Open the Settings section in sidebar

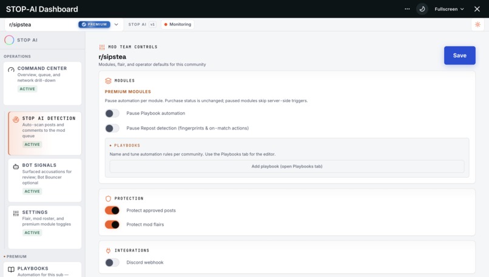click(45, 227)
